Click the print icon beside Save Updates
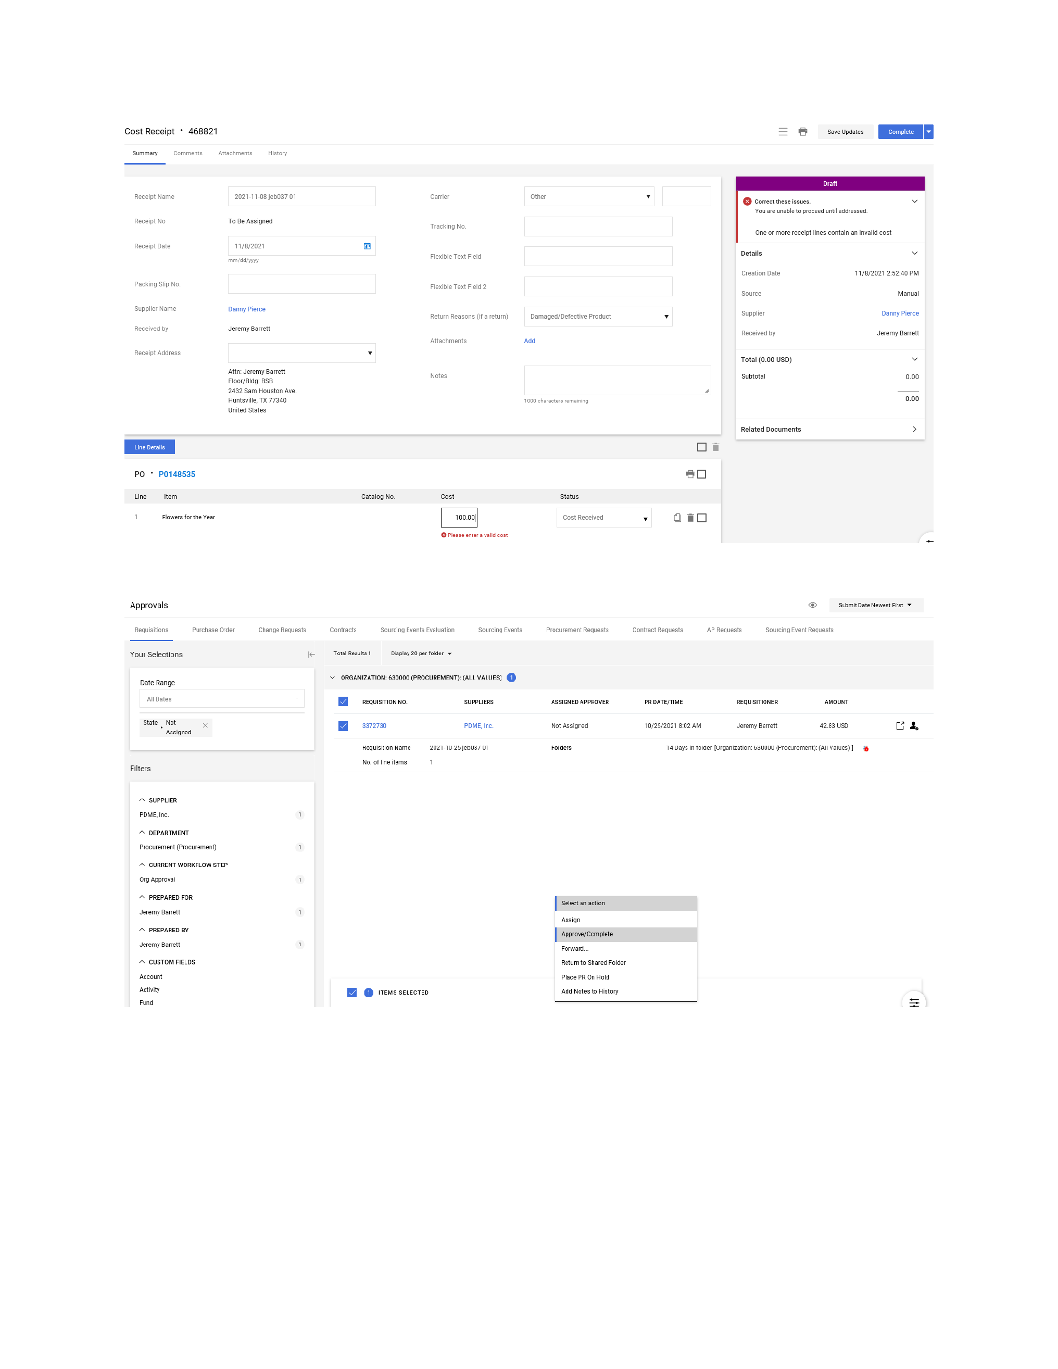Viewport: 1058px width, 1369px height. 802,132
